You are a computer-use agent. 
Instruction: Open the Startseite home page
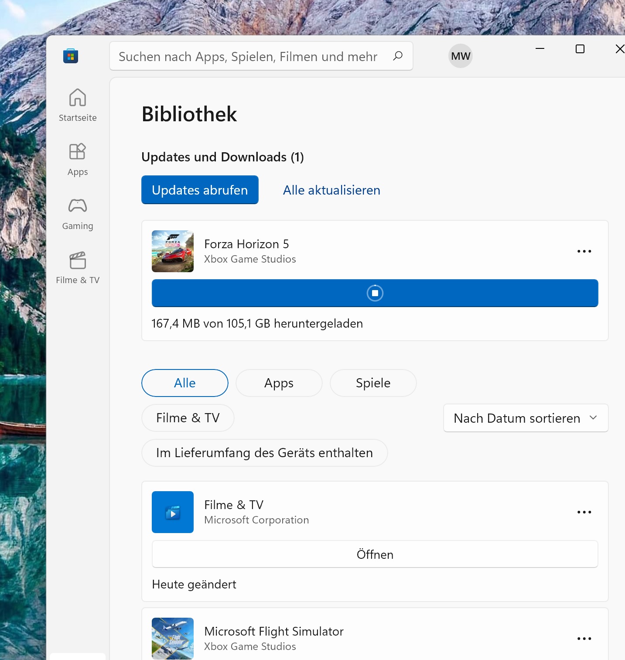[78, 105]
